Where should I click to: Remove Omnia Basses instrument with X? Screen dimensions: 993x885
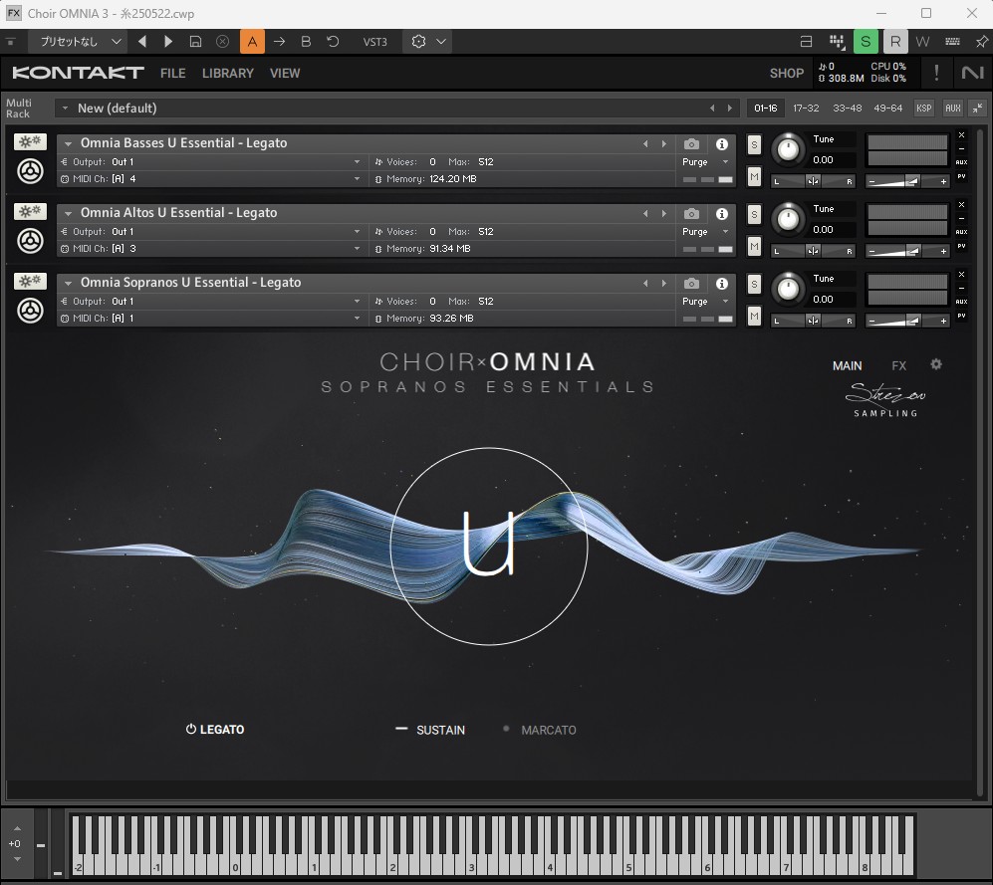961,134
